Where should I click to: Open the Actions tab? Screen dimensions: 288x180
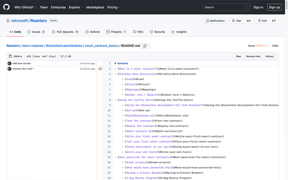(92, 32)
